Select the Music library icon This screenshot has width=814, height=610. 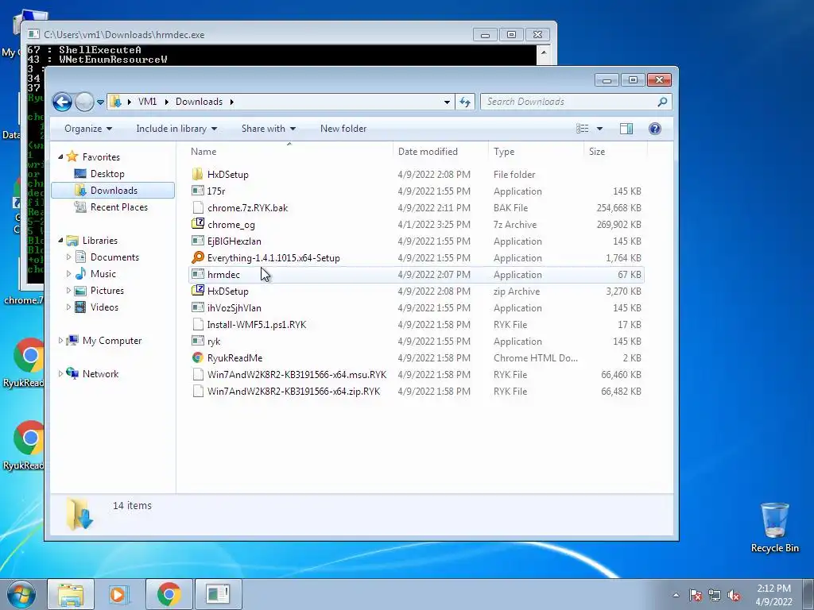point(80,273)
